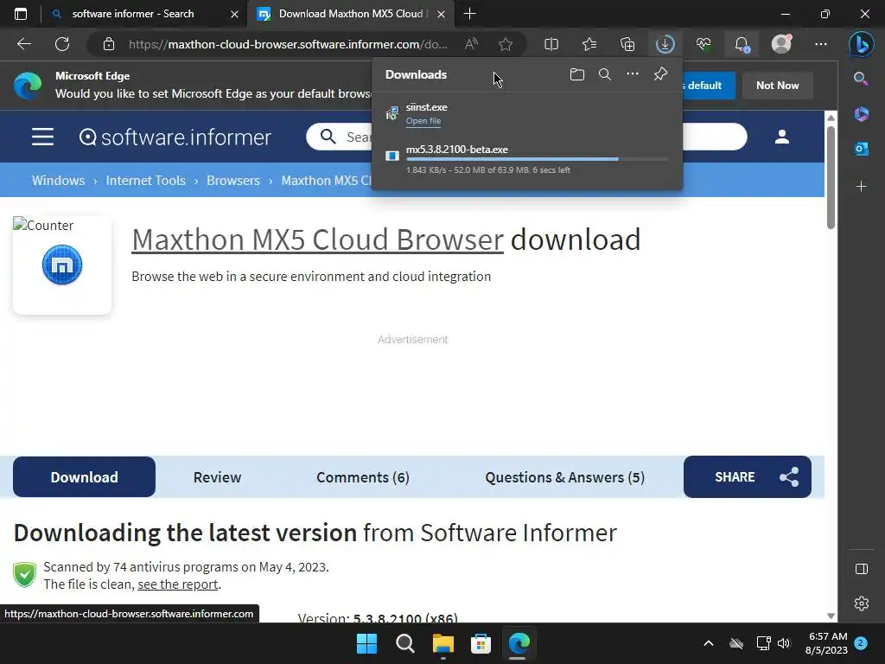
Task: Open Maxthon MX5 Cloud Browser title link
Action: coord(317,240)
